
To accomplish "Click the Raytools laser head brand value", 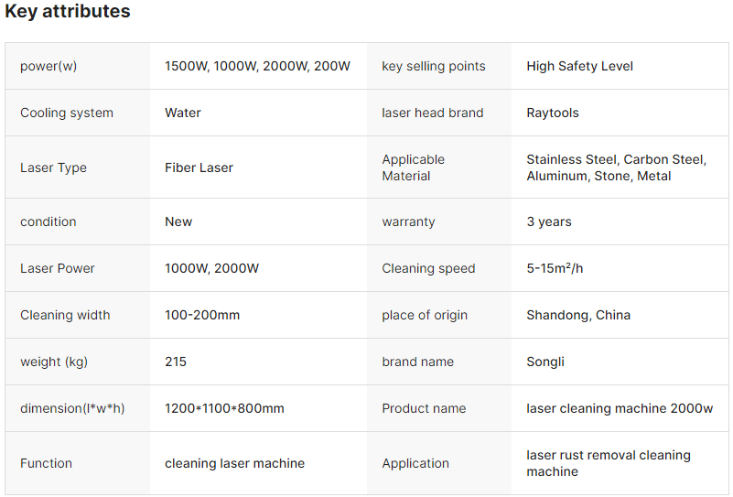I will [553, 113].
